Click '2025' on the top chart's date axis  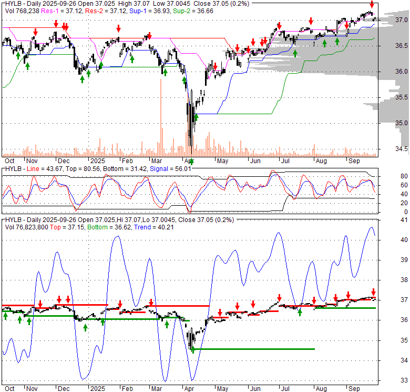coord(98,161)
